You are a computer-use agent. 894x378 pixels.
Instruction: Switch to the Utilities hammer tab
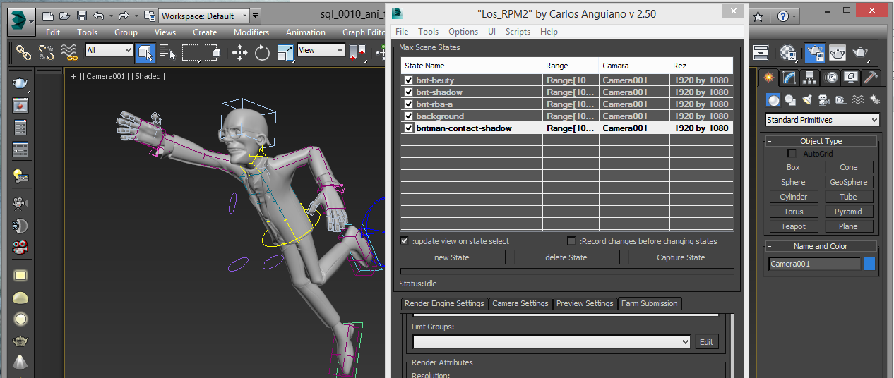tap(871, 77)
